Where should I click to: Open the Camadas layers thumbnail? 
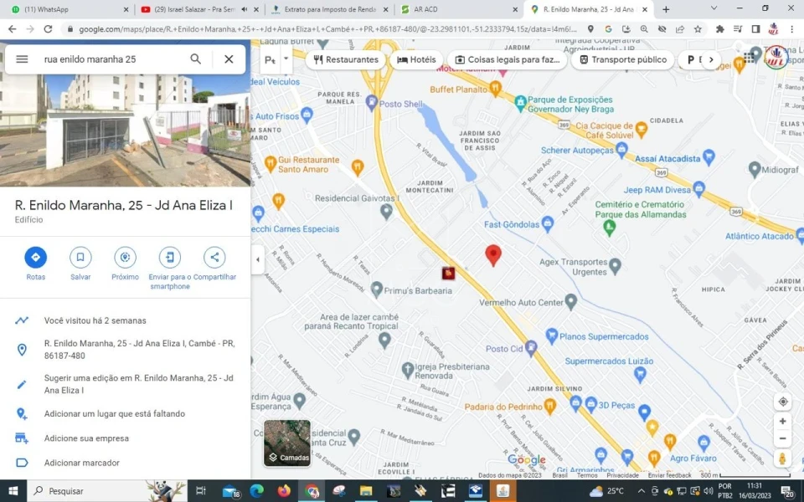pos(287,443)
